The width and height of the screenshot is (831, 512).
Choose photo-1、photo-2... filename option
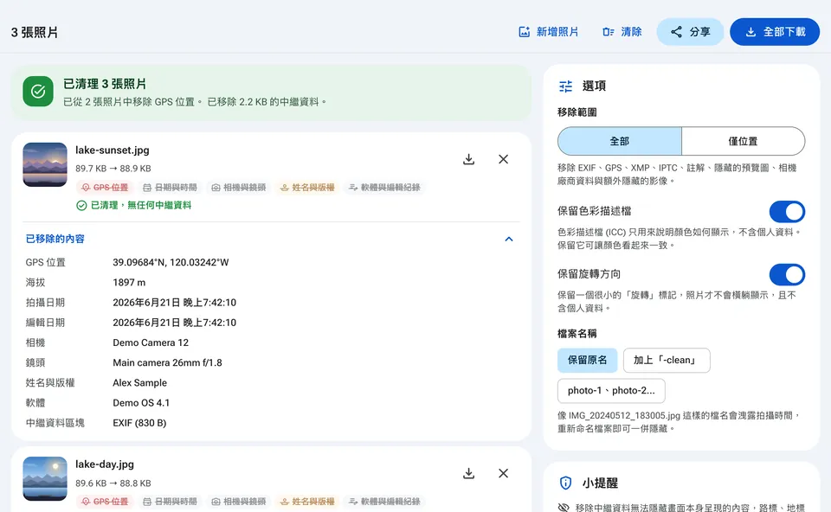611,391
